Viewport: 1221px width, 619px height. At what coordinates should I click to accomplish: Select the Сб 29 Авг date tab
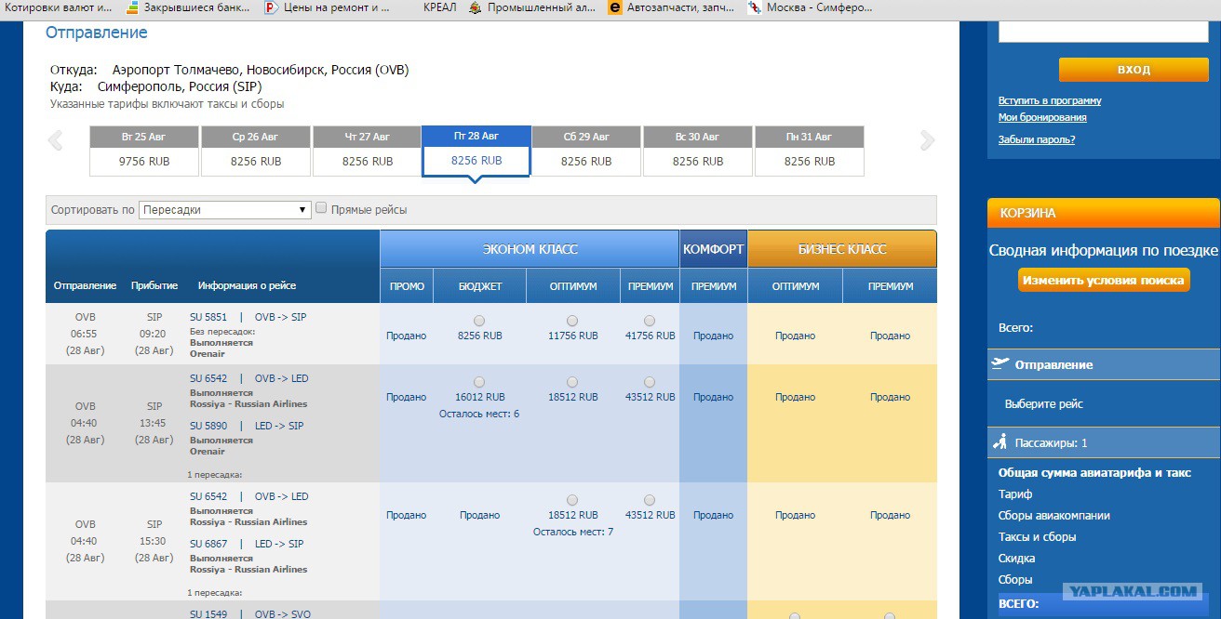[586, 151]
